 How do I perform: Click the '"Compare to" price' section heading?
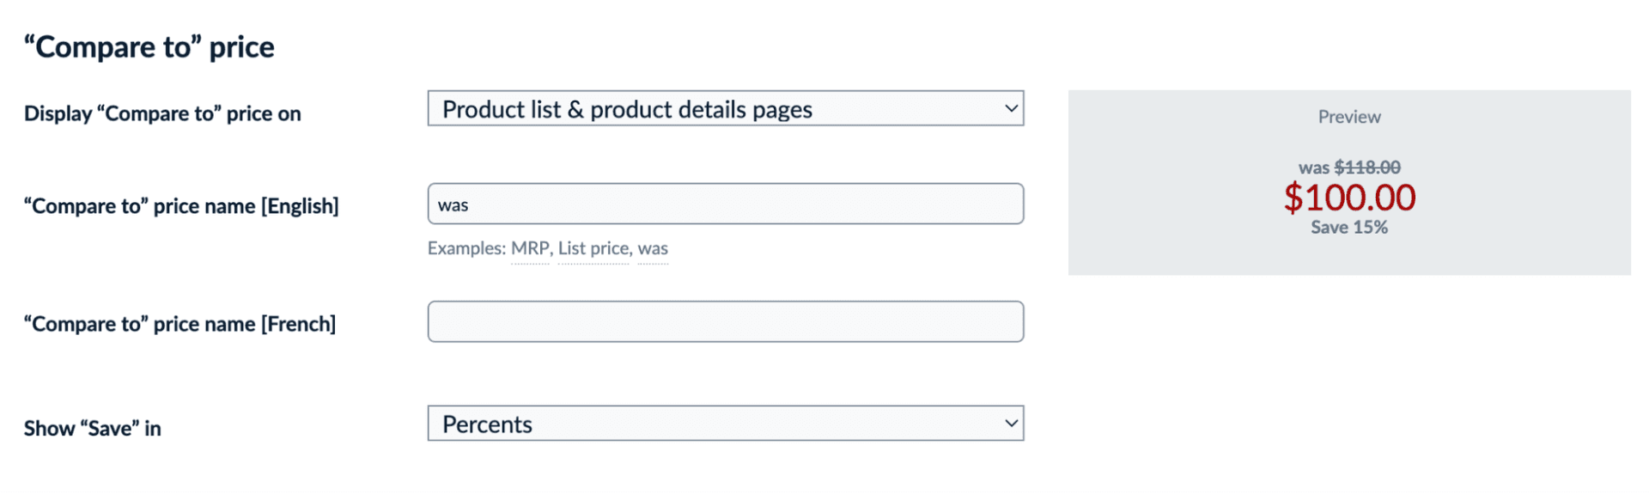pos(149,47)
